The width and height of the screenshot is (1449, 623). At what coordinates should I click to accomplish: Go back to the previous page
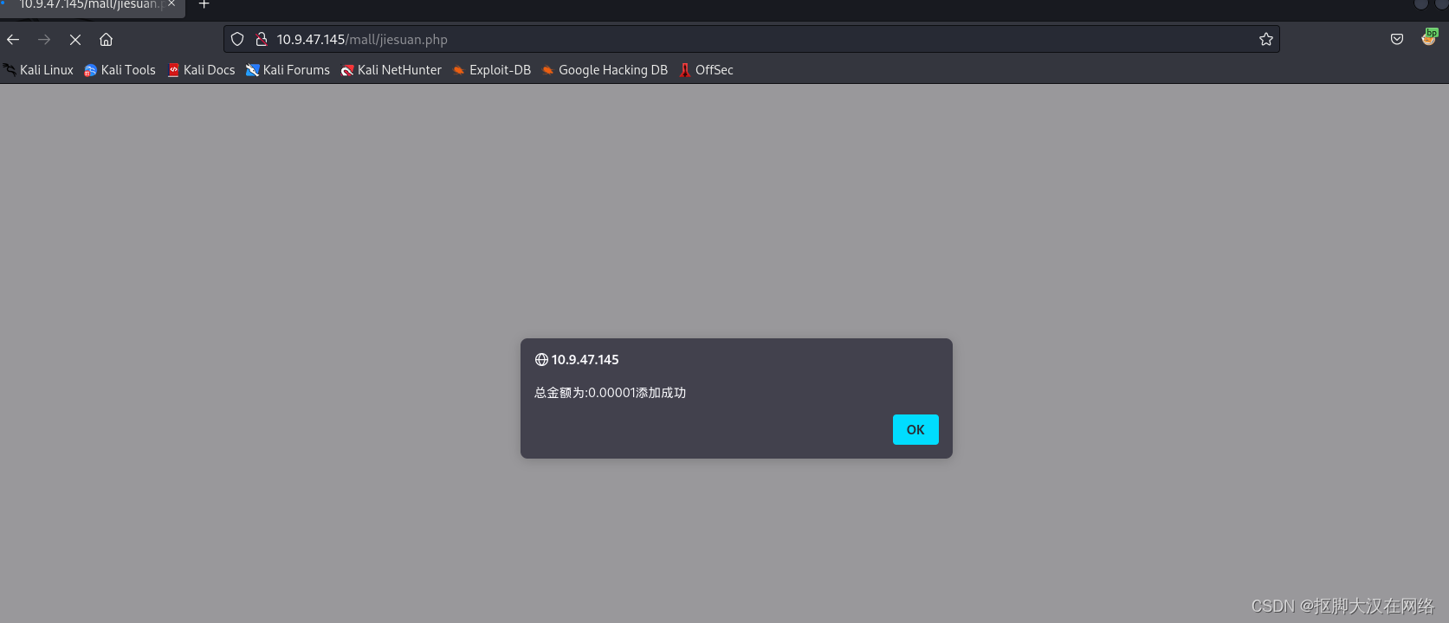click(x=13, y=40)
